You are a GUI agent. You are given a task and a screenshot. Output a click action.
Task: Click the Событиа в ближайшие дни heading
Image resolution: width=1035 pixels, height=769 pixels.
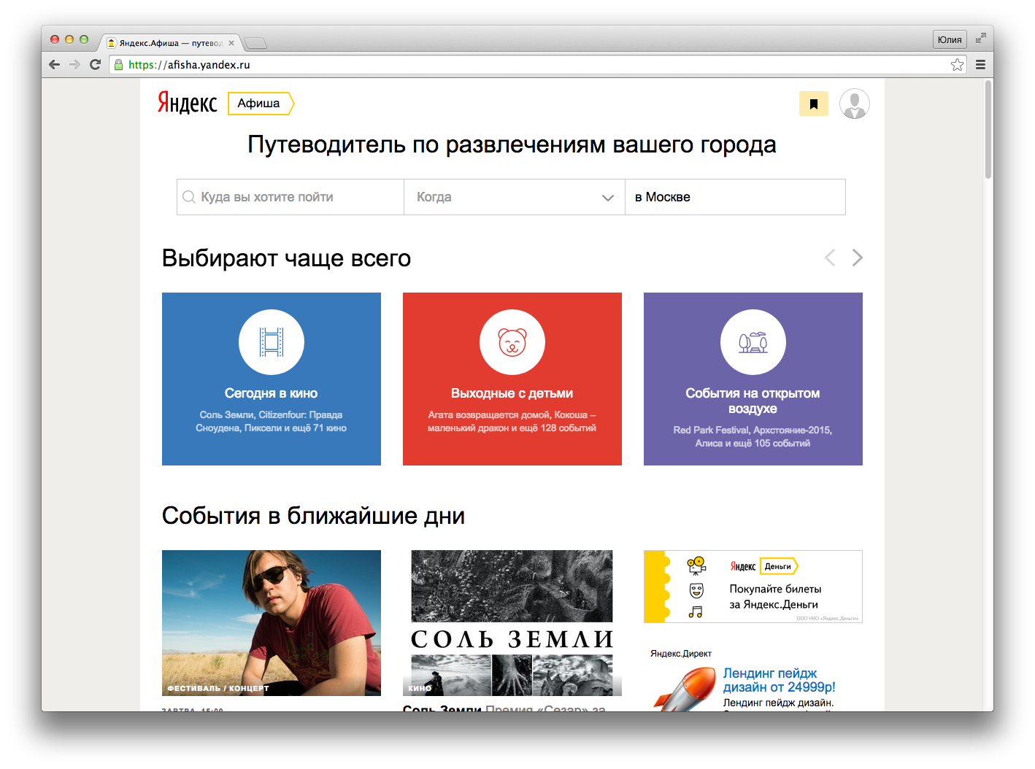[313, 516]
